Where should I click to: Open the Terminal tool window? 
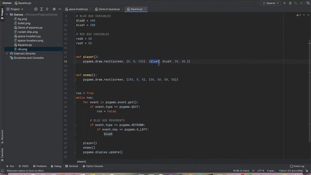[x=71, y=166]
